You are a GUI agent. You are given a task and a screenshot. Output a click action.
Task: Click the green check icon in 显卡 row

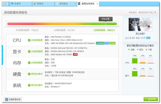click(29, 51)
